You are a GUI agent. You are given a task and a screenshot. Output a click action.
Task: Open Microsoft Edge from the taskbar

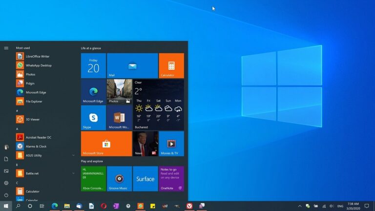(55, 206)
